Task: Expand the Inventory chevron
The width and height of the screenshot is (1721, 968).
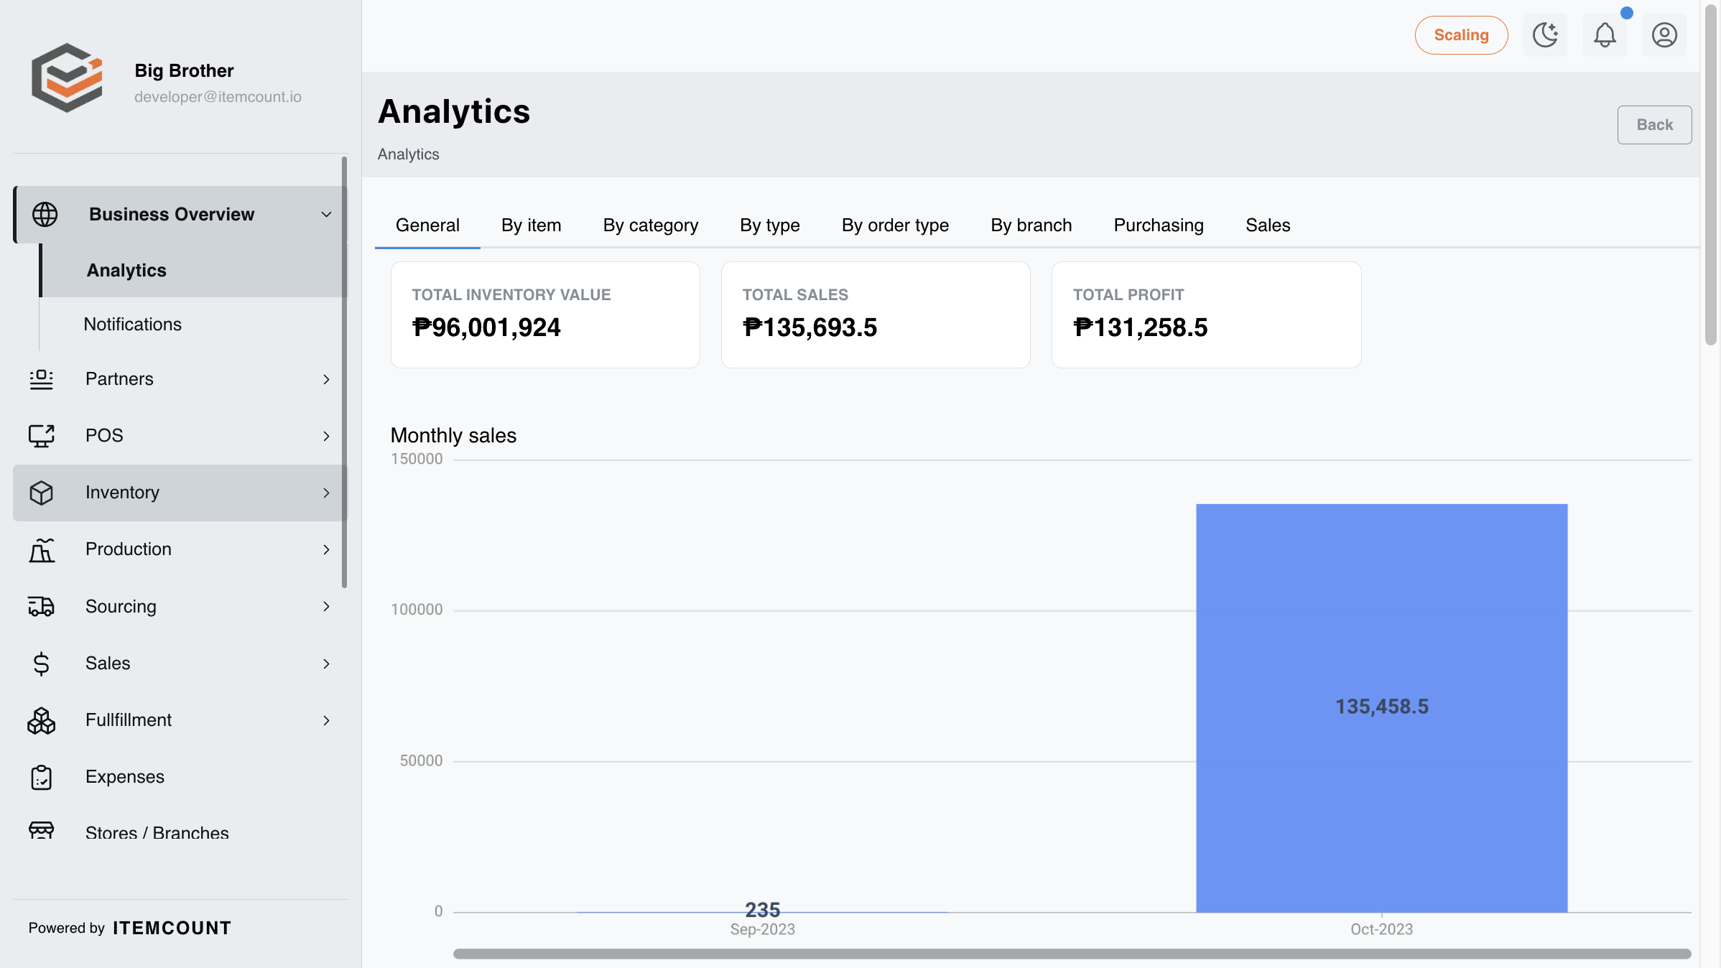Action: pos(326,493)
